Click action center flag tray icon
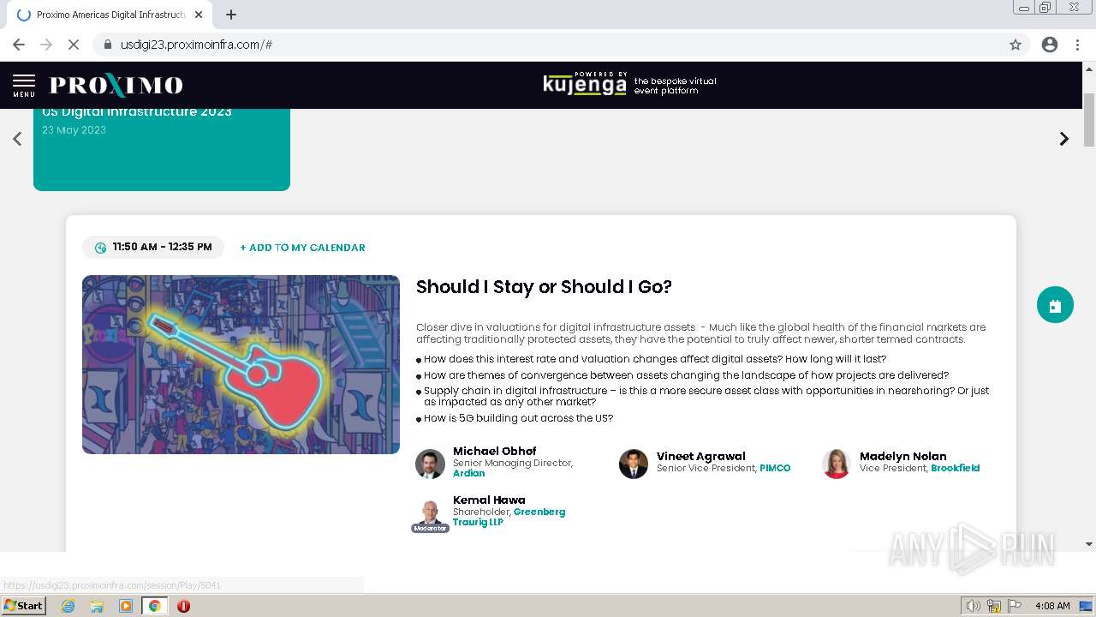 coord(1015,606)
